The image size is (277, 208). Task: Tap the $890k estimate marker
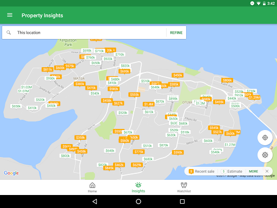pos(173,99)
